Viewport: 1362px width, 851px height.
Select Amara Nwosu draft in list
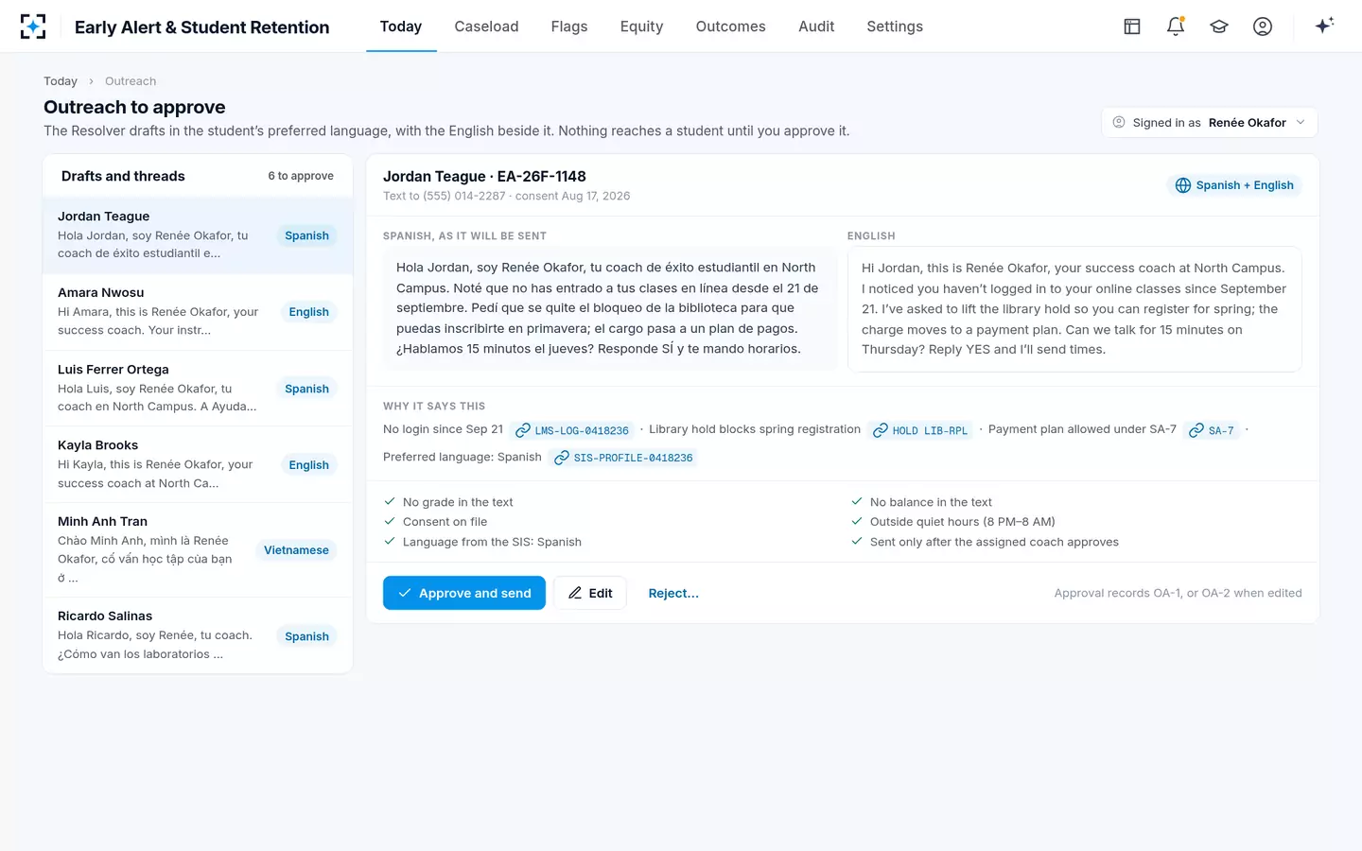pyautogui.click(x=198, y=312)
